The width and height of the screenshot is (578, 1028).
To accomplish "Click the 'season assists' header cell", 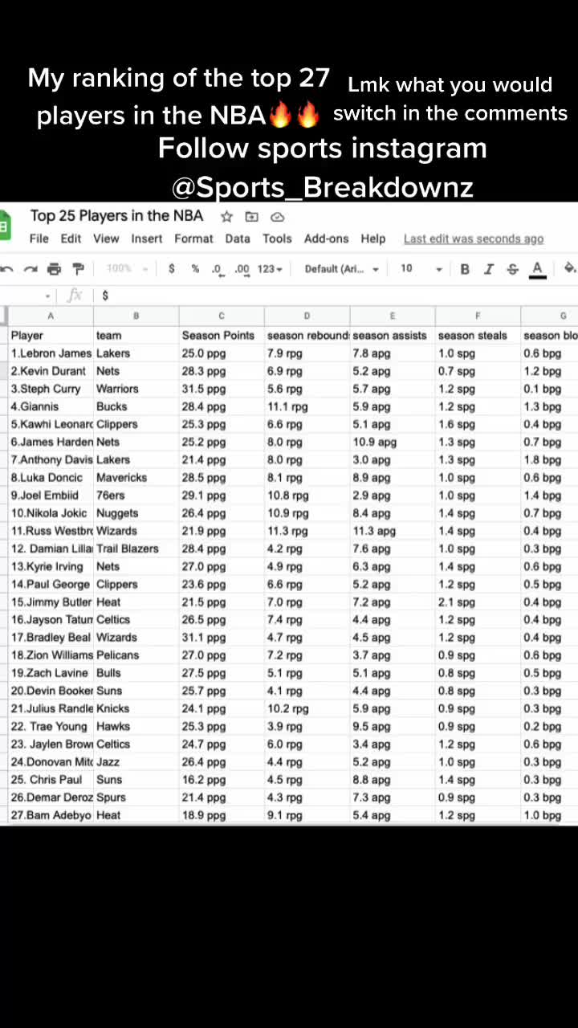I will coord(393,335).
